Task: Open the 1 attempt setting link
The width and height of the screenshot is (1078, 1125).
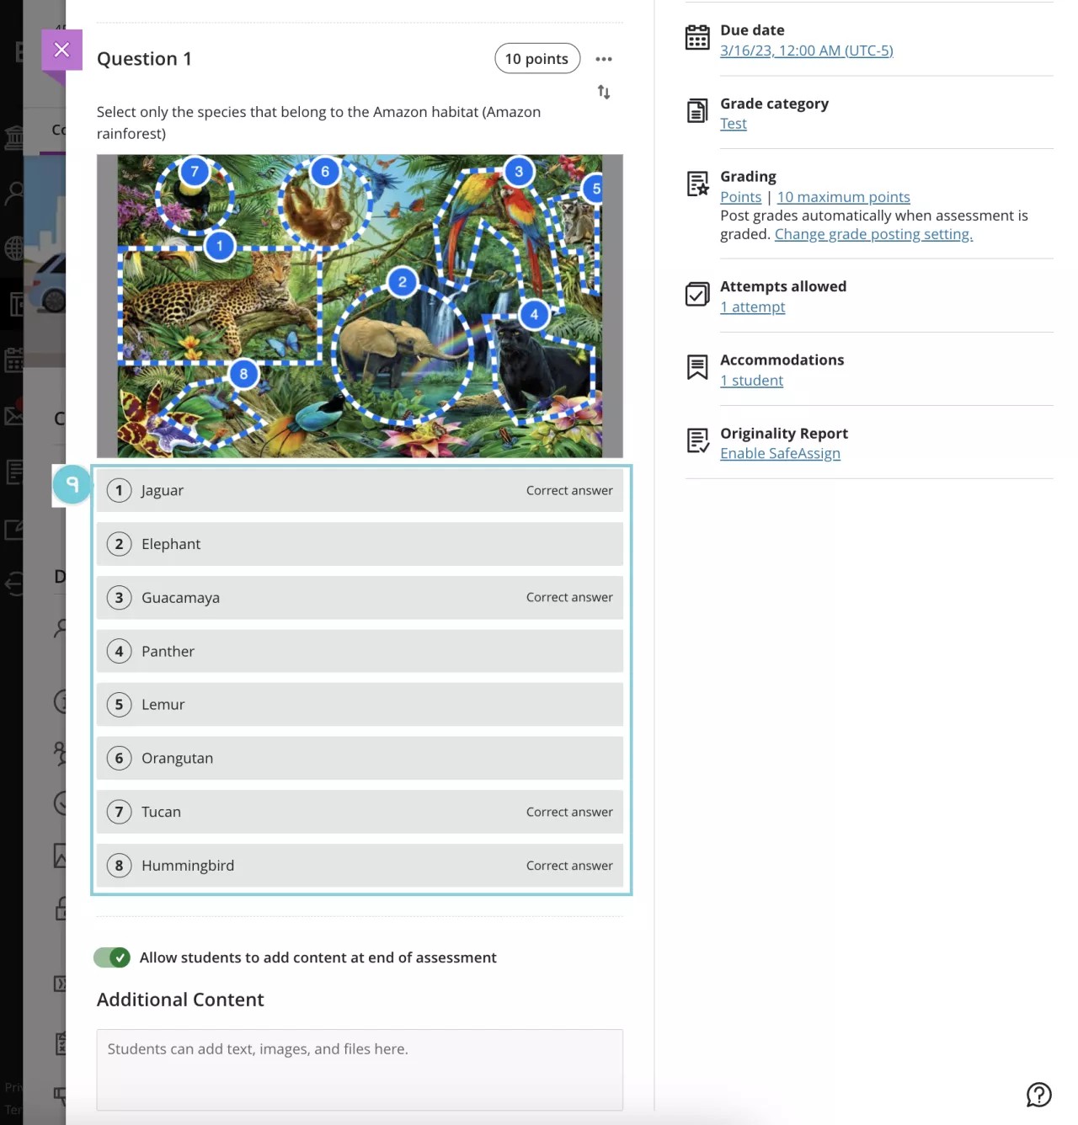Action: coord(752,307)
